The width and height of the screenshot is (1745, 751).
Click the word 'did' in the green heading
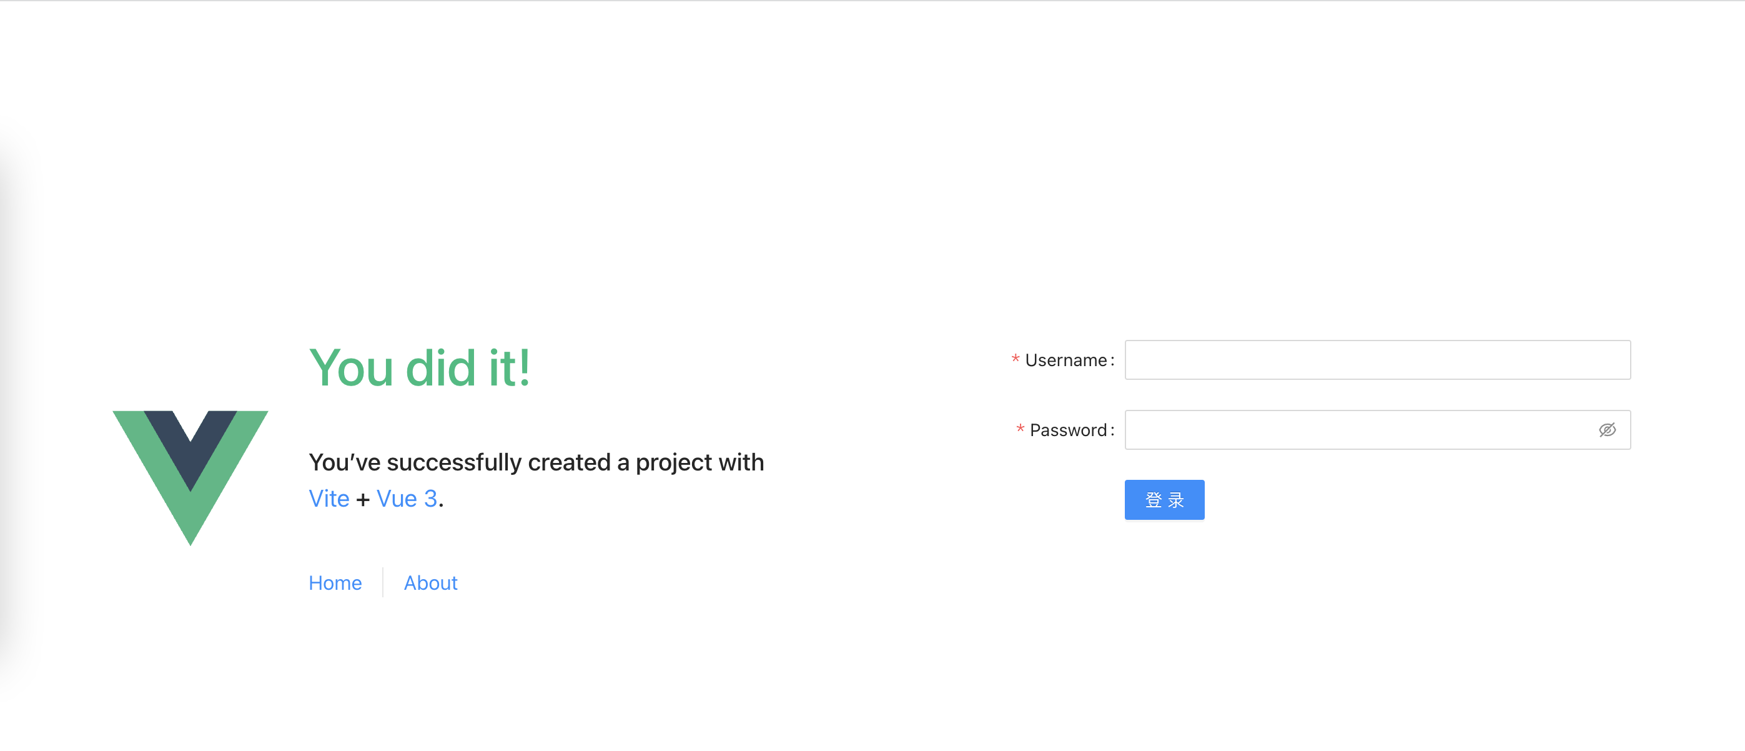pyautogui.click(x=440, y=368)
